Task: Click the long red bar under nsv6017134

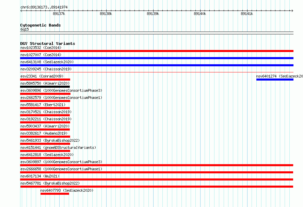Action: coord(157,179)
